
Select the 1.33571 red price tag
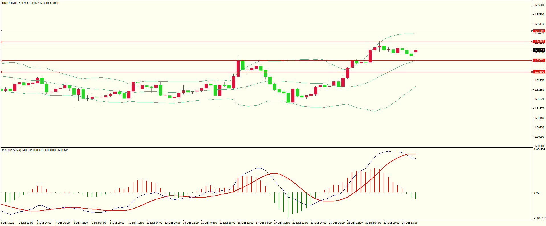(539, 60)
